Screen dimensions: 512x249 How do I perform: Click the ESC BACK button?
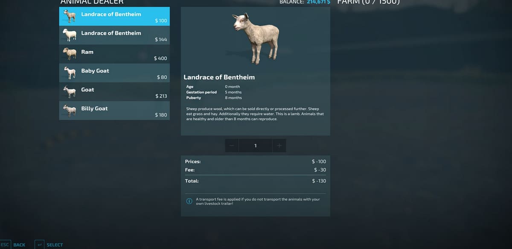point(13,245)
